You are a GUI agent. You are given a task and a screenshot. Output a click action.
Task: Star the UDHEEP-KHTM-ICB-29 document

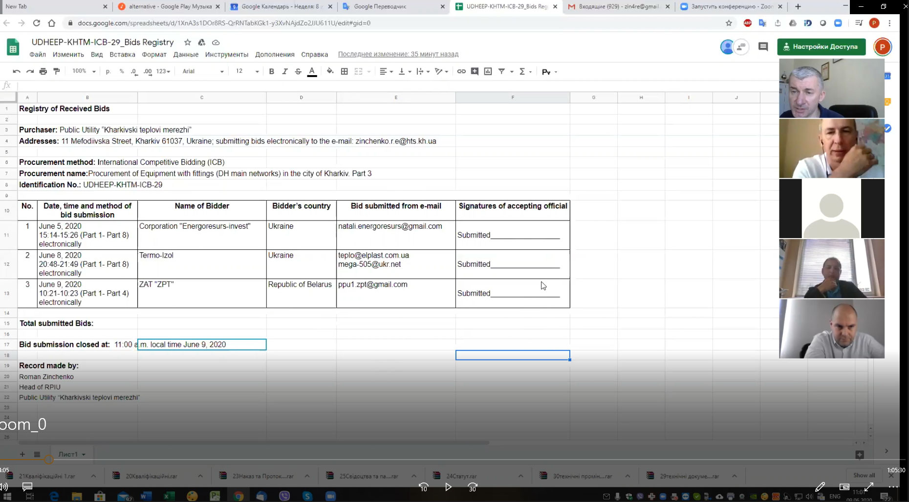(188, 42)
